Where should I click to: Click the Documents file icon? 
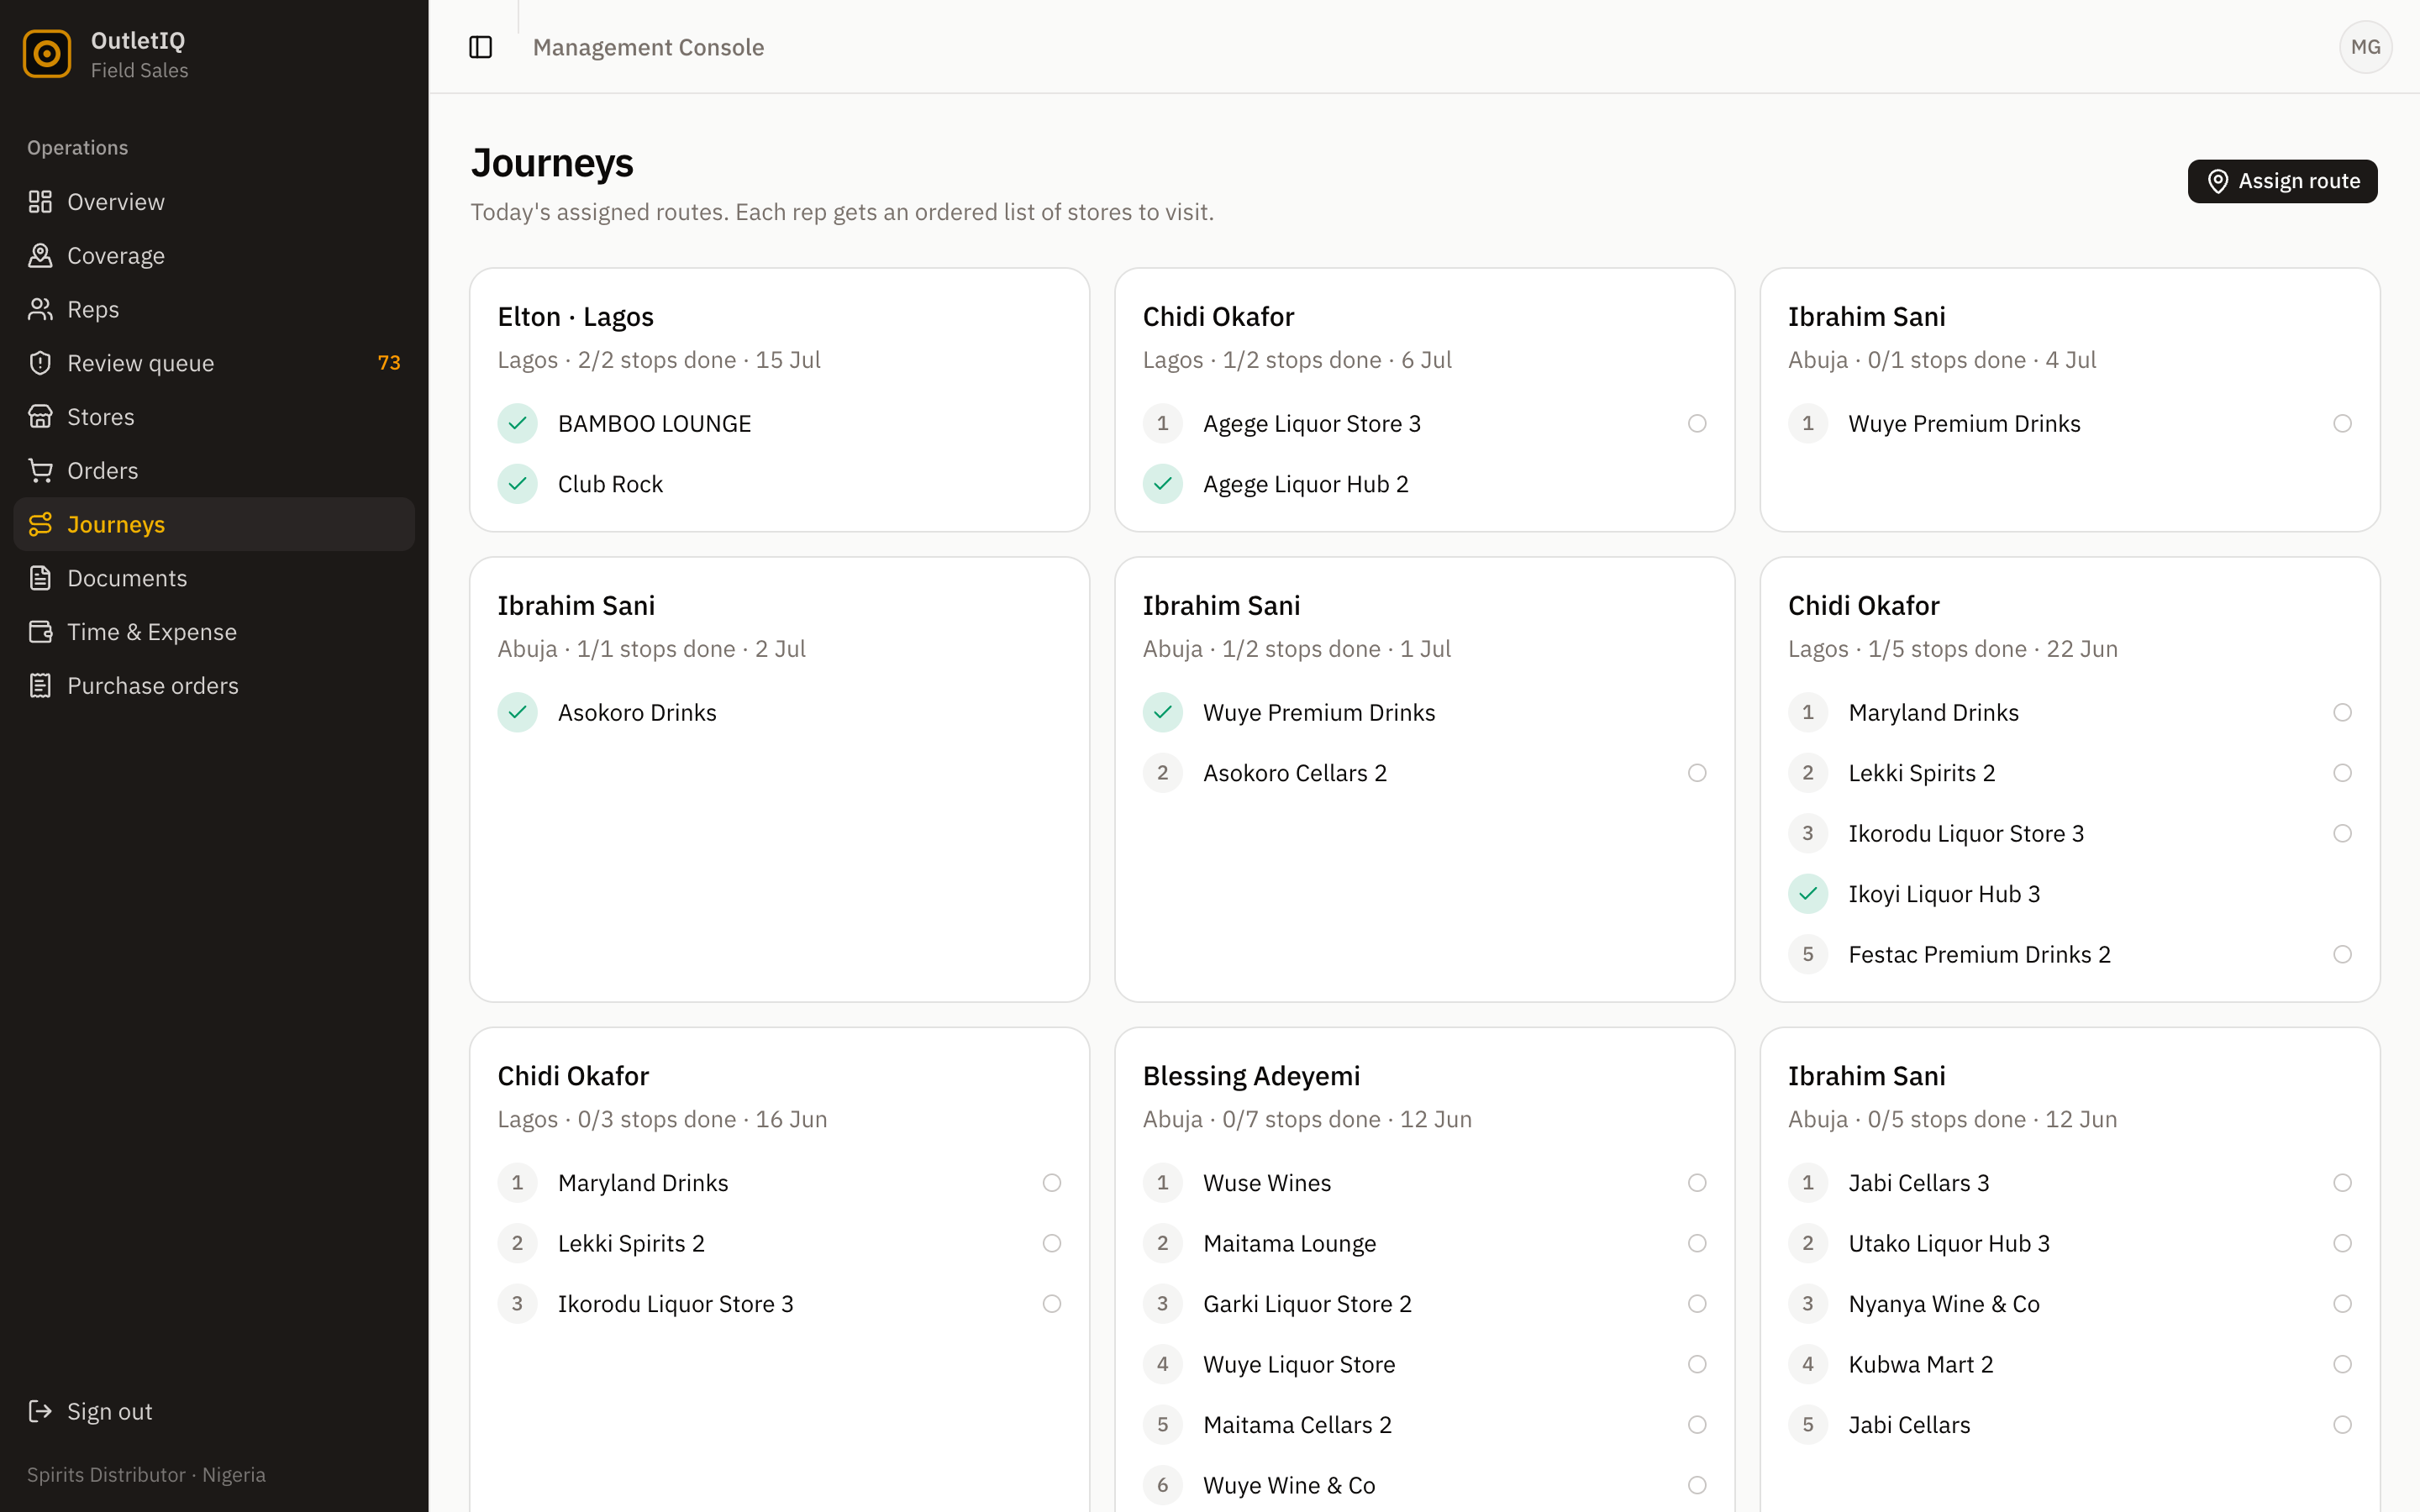[x=40, y=578]
